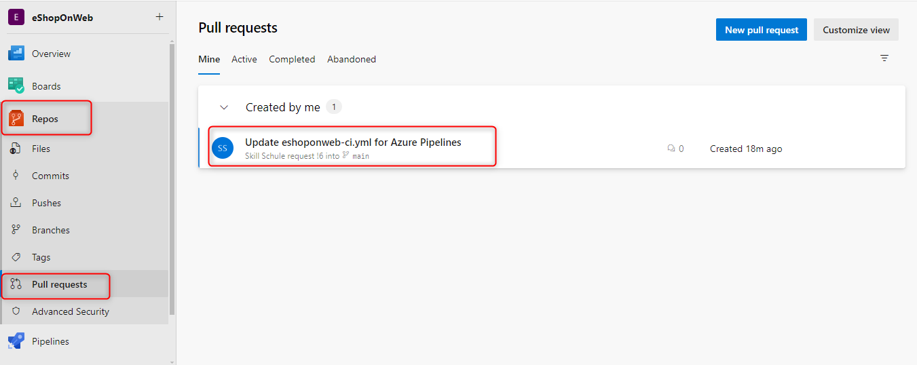Open the Update eshoponweb-ci.yml pull request
917x365 pixels.
click(353, 142)
